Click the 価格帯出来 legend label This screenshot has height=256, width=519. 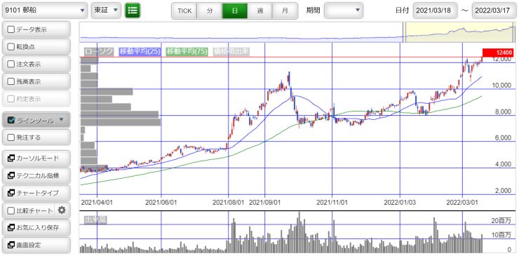231,51
